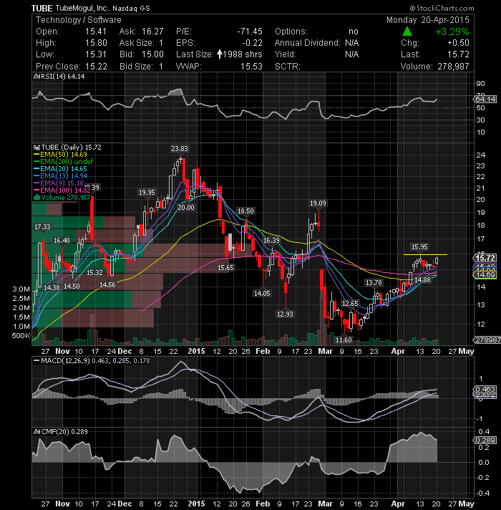Click the 15.32 price annotation
The height and width of the screenshot is (510, 501).
click(94, 273)
